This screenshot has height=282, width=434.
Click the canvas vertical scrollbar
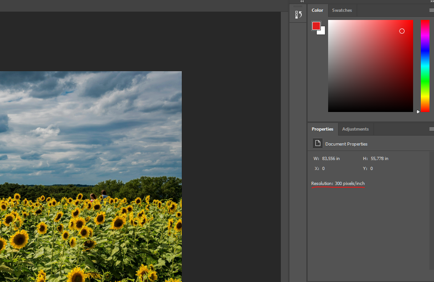click(284, 146)
